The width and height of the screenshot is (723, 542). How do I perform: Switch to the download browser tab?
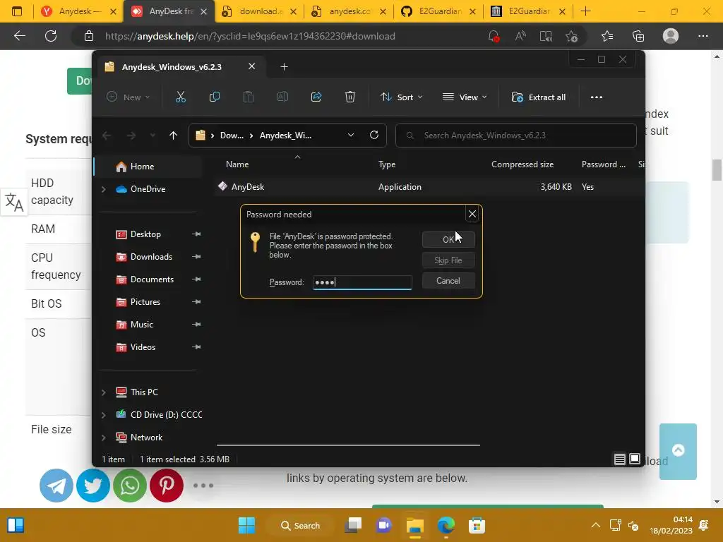(259, 11)
